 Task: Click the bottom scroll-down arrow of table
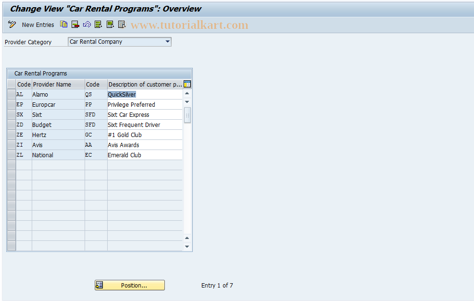coord(187,247)
